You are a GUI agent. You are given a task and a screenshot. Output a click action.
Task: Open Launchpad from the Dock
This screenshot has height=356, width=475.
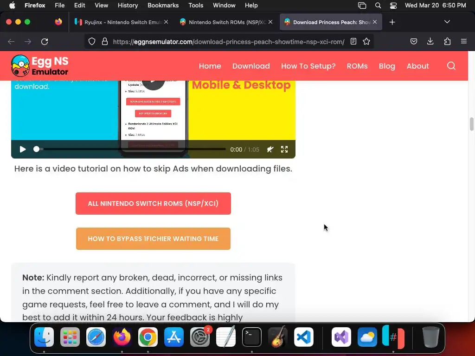70,337
